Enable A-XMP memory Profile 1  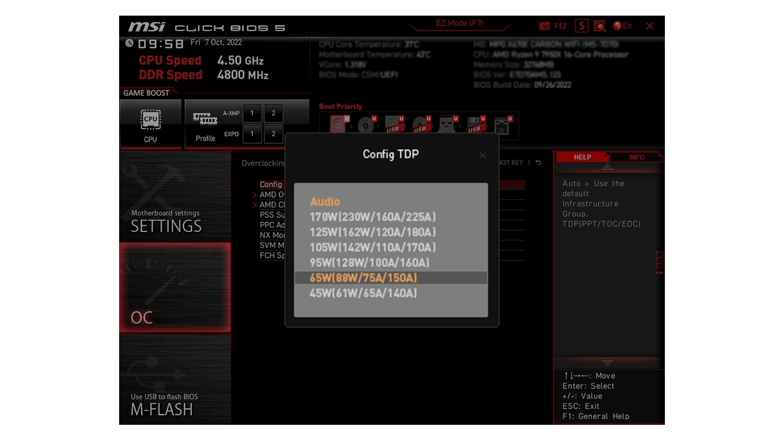click(x=252, y=113)
